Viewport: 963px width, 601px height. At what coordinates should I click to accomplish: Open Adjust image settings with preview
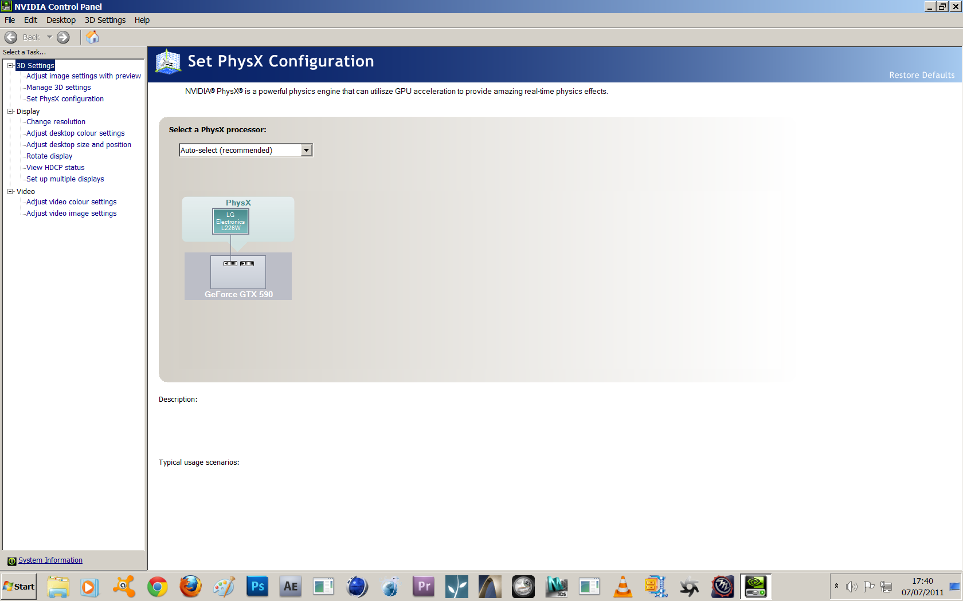tap(84, 76)
